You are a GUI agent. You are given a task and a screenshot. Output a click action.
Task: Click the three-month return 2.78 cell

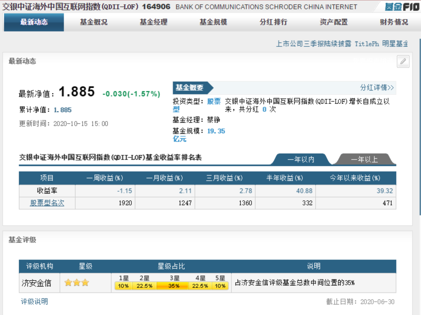tap(225, 191)
